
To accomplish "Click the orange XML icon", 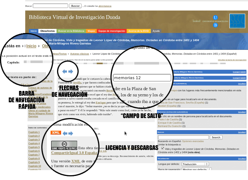I will (56, 133).
